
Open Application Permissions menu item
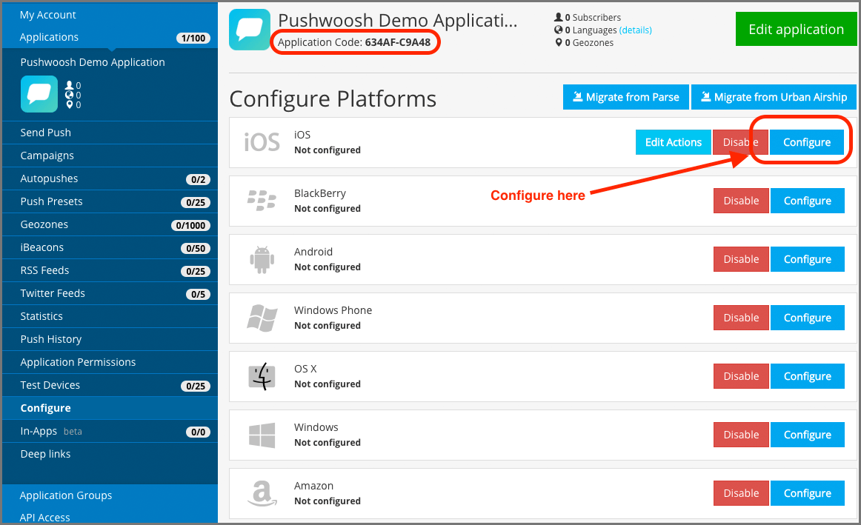110,362
